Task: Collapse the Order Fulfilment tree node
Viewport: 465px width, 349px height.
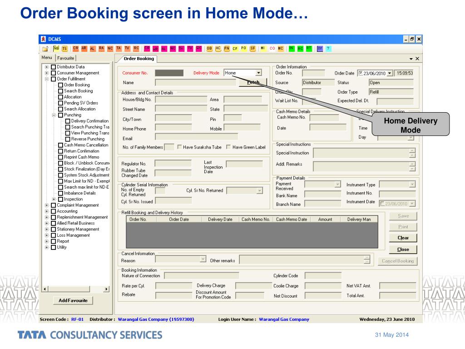Action: pos(47,79)
